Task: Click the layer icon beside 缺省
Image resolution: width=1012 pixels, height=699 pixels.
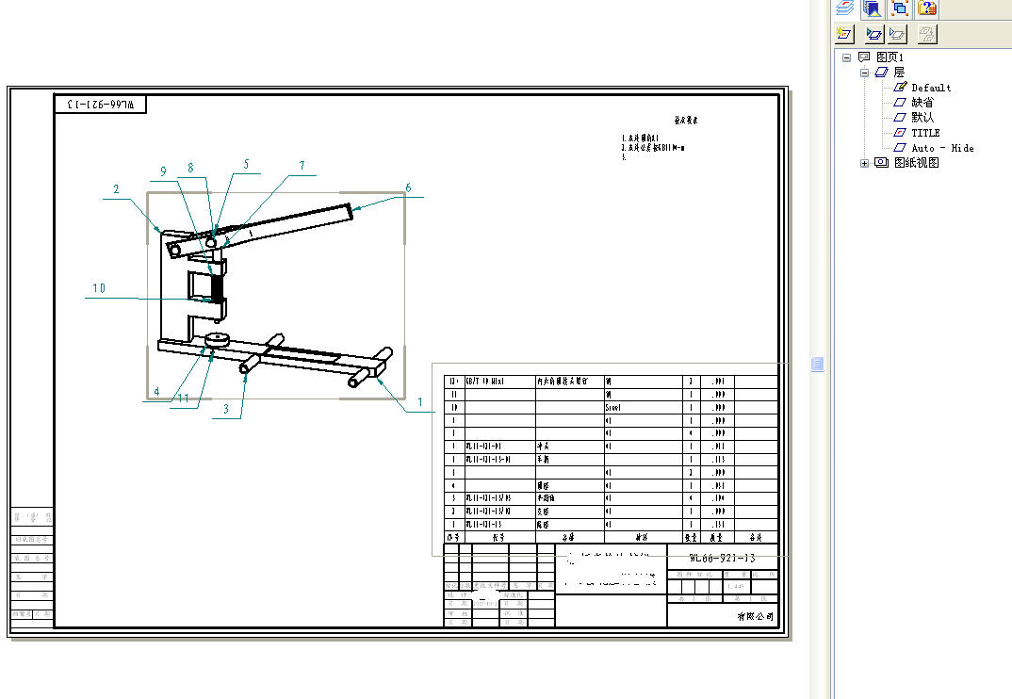Action: click(x=900, y=102)
